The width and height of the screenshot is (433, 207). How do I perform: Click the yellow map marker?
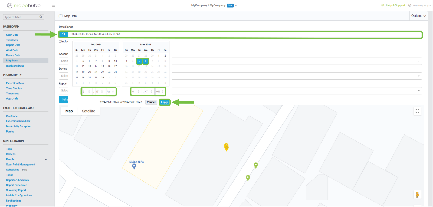tap(227, 147)
